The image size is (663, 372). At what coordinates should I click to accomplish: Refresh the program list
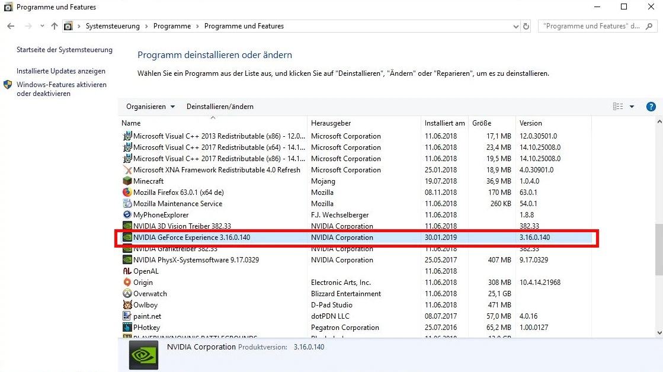(x=526, y=26)
